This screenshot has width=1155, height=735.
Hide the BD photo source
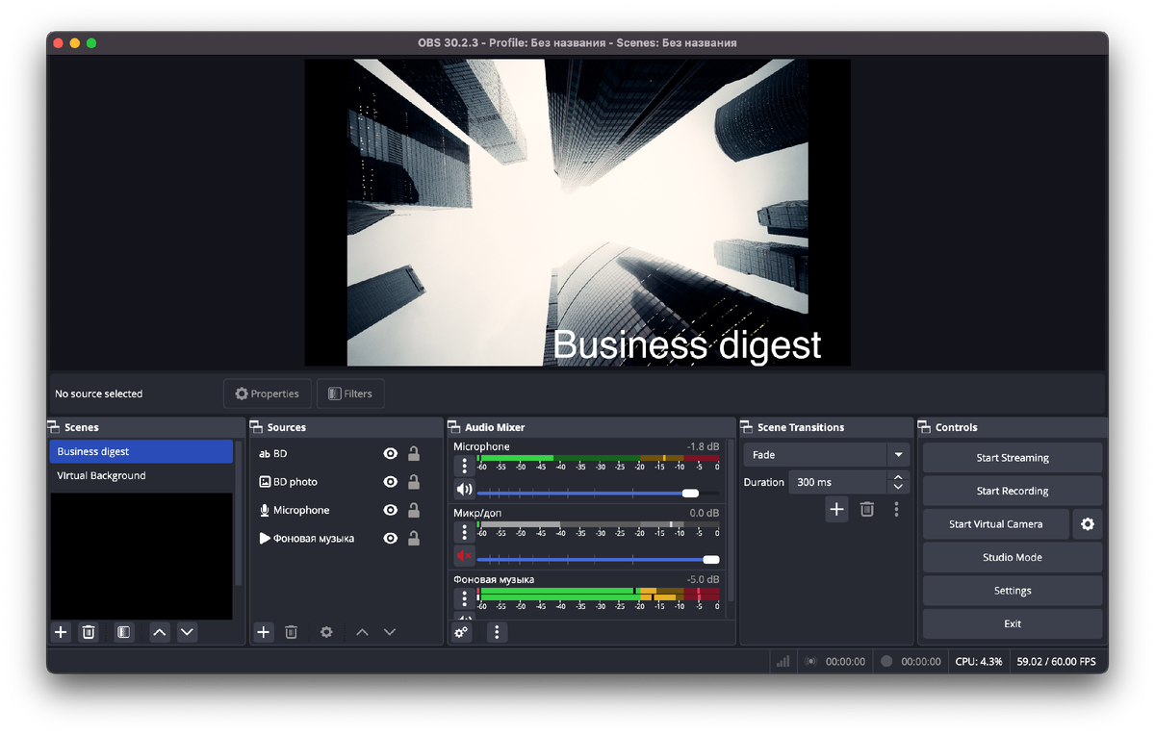coord(390,482)
